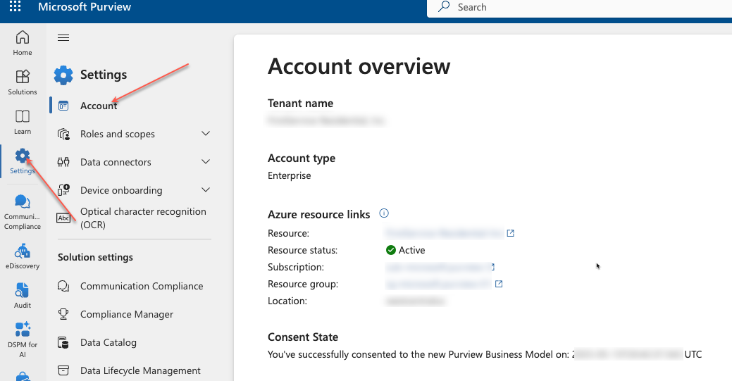Expand Data connectors chevron
This screenshot has height=381, width=732.
click(x=206, y=161)
